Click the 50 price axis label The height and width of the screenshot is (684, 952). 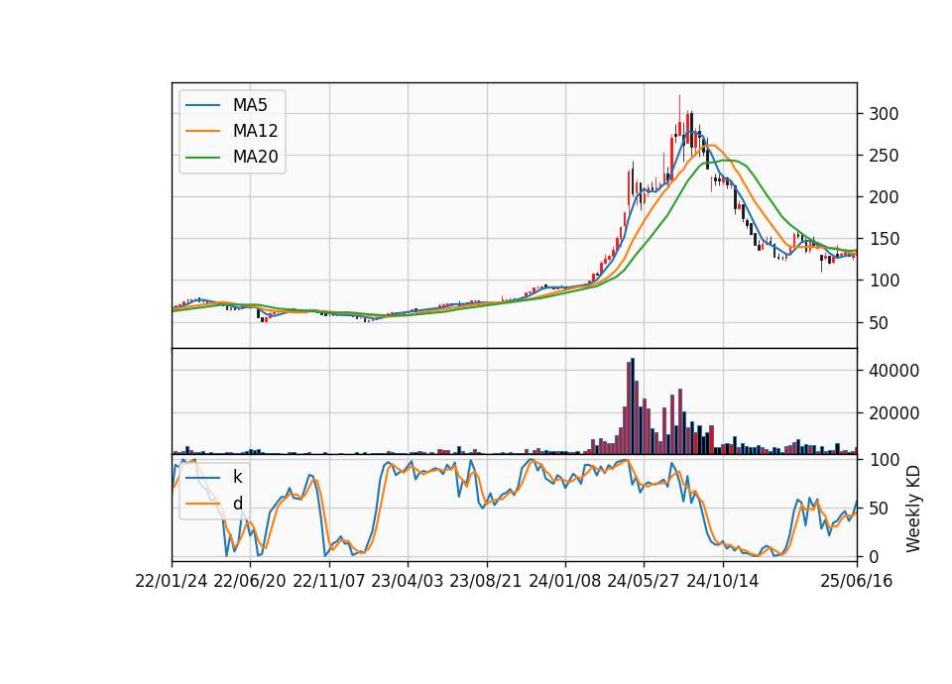879,323
